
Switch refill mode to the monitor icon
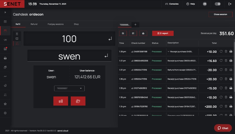17,39
